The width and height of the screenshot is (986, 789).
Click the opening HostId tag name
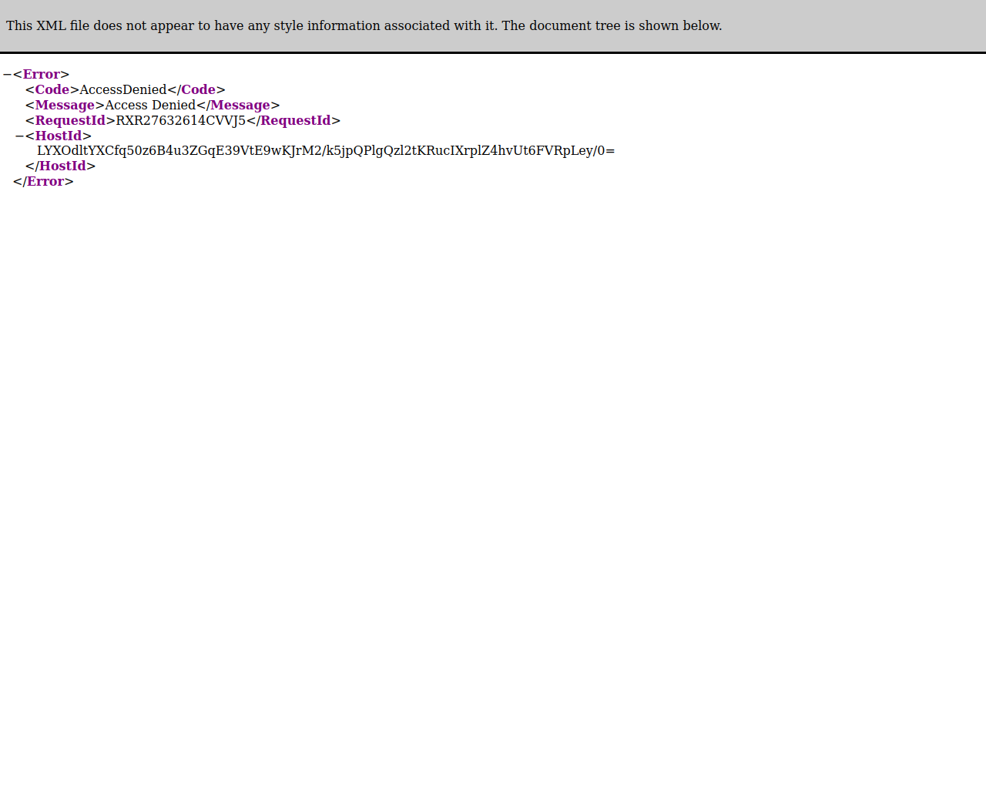tap(59, 136)
